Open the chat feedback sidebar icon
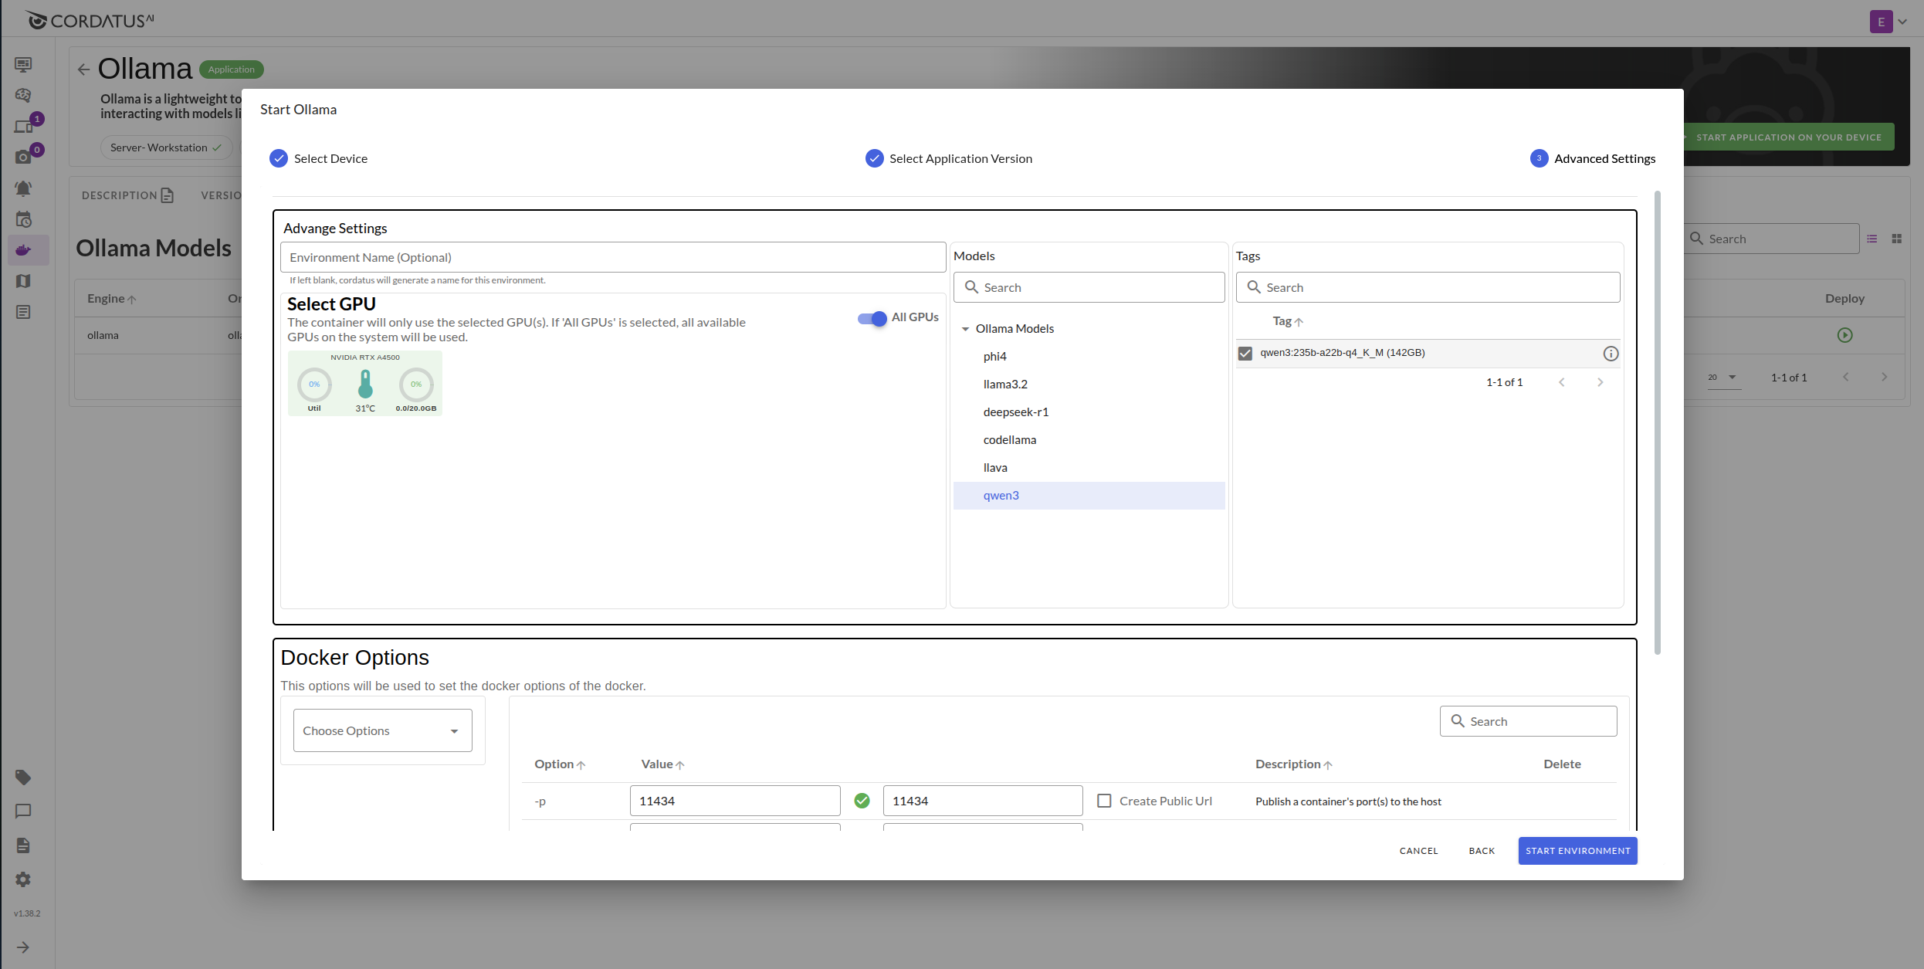 tap(23, 811)
